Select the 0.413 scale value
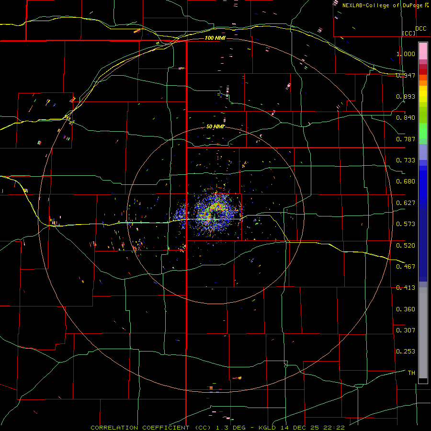The height and width of the screenshot is (431, 431). (x=406, y=288)
